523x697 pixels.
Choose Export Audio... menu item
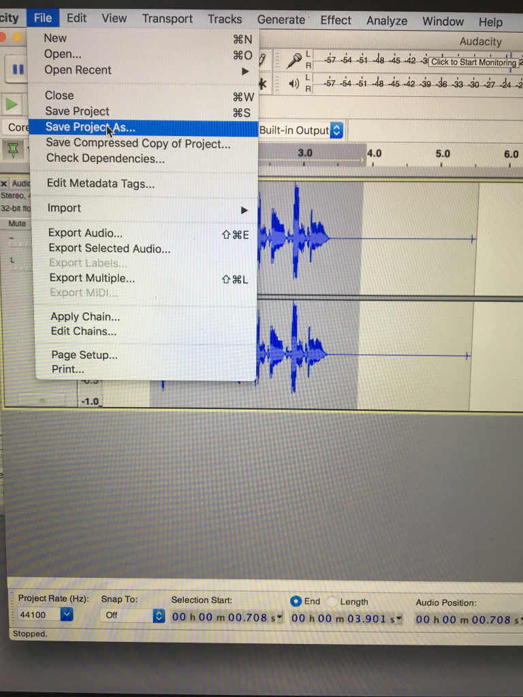146,233
